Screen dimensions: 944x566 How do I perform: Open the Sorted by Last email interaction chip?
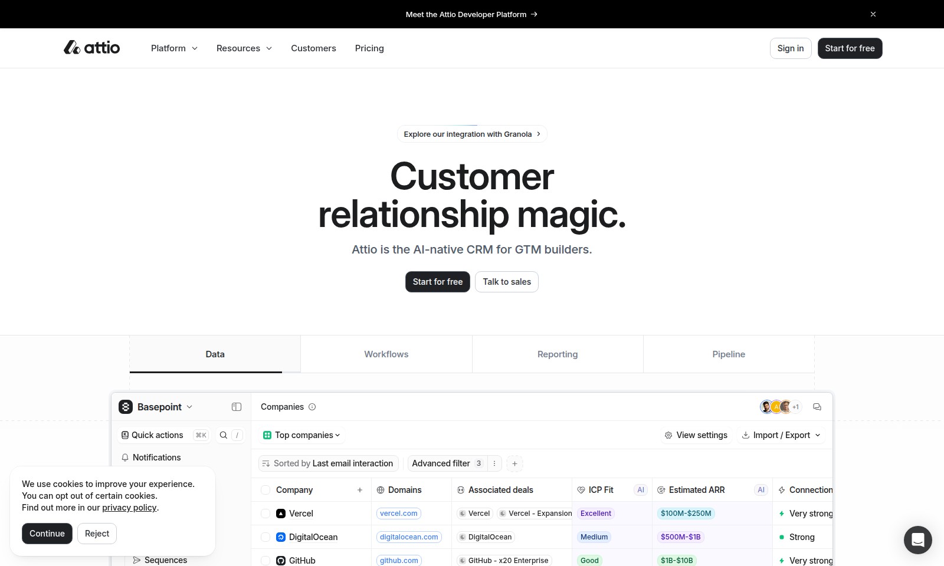point(329,463)
